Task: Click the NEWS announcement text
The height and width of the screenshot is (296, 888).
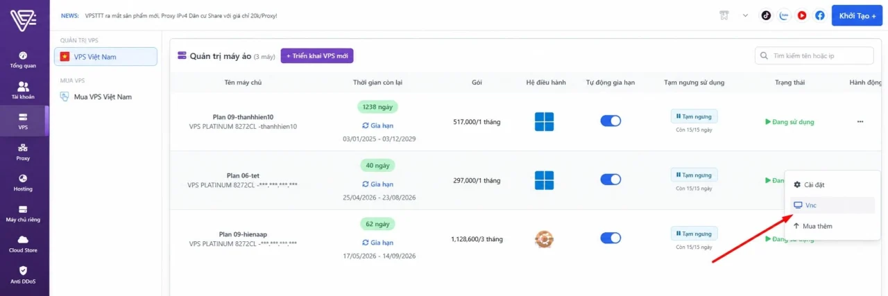Action: [x=181, y=15]
